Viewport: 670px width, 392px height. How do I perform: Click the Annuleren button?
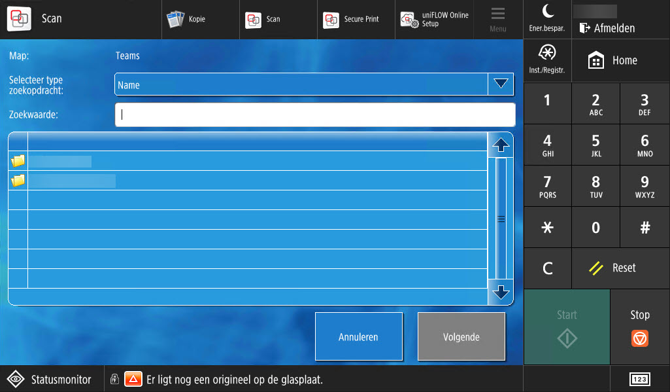pos(358,337)
